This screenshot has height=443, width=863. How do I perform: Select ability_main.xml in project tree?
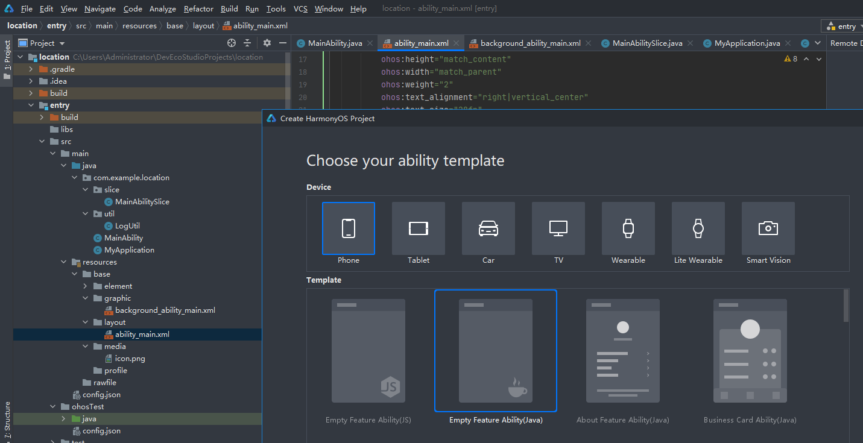(x=136, y=335)
